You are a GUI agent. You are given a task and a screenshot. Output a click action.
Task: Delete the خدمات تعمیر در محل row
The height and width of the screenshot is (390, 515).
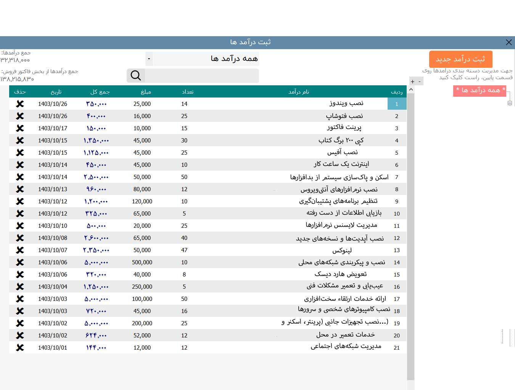click(x=20, y=335)
